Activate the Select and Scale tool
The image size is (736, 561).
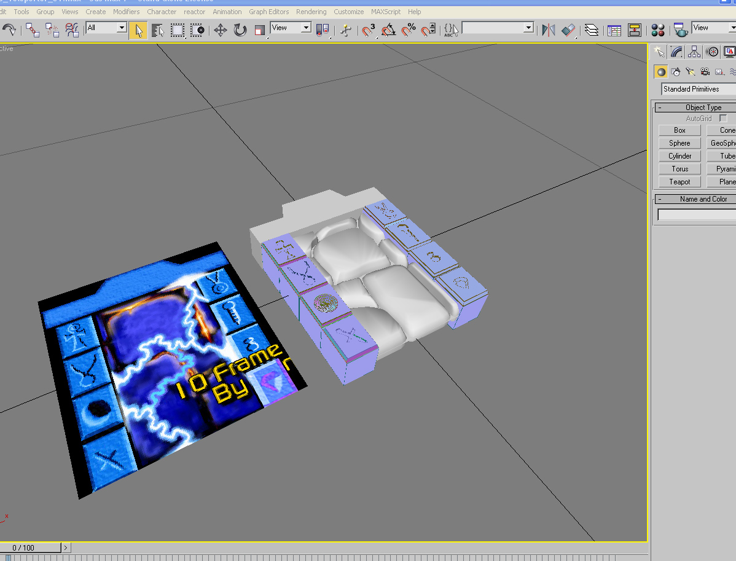pos(260,31)
